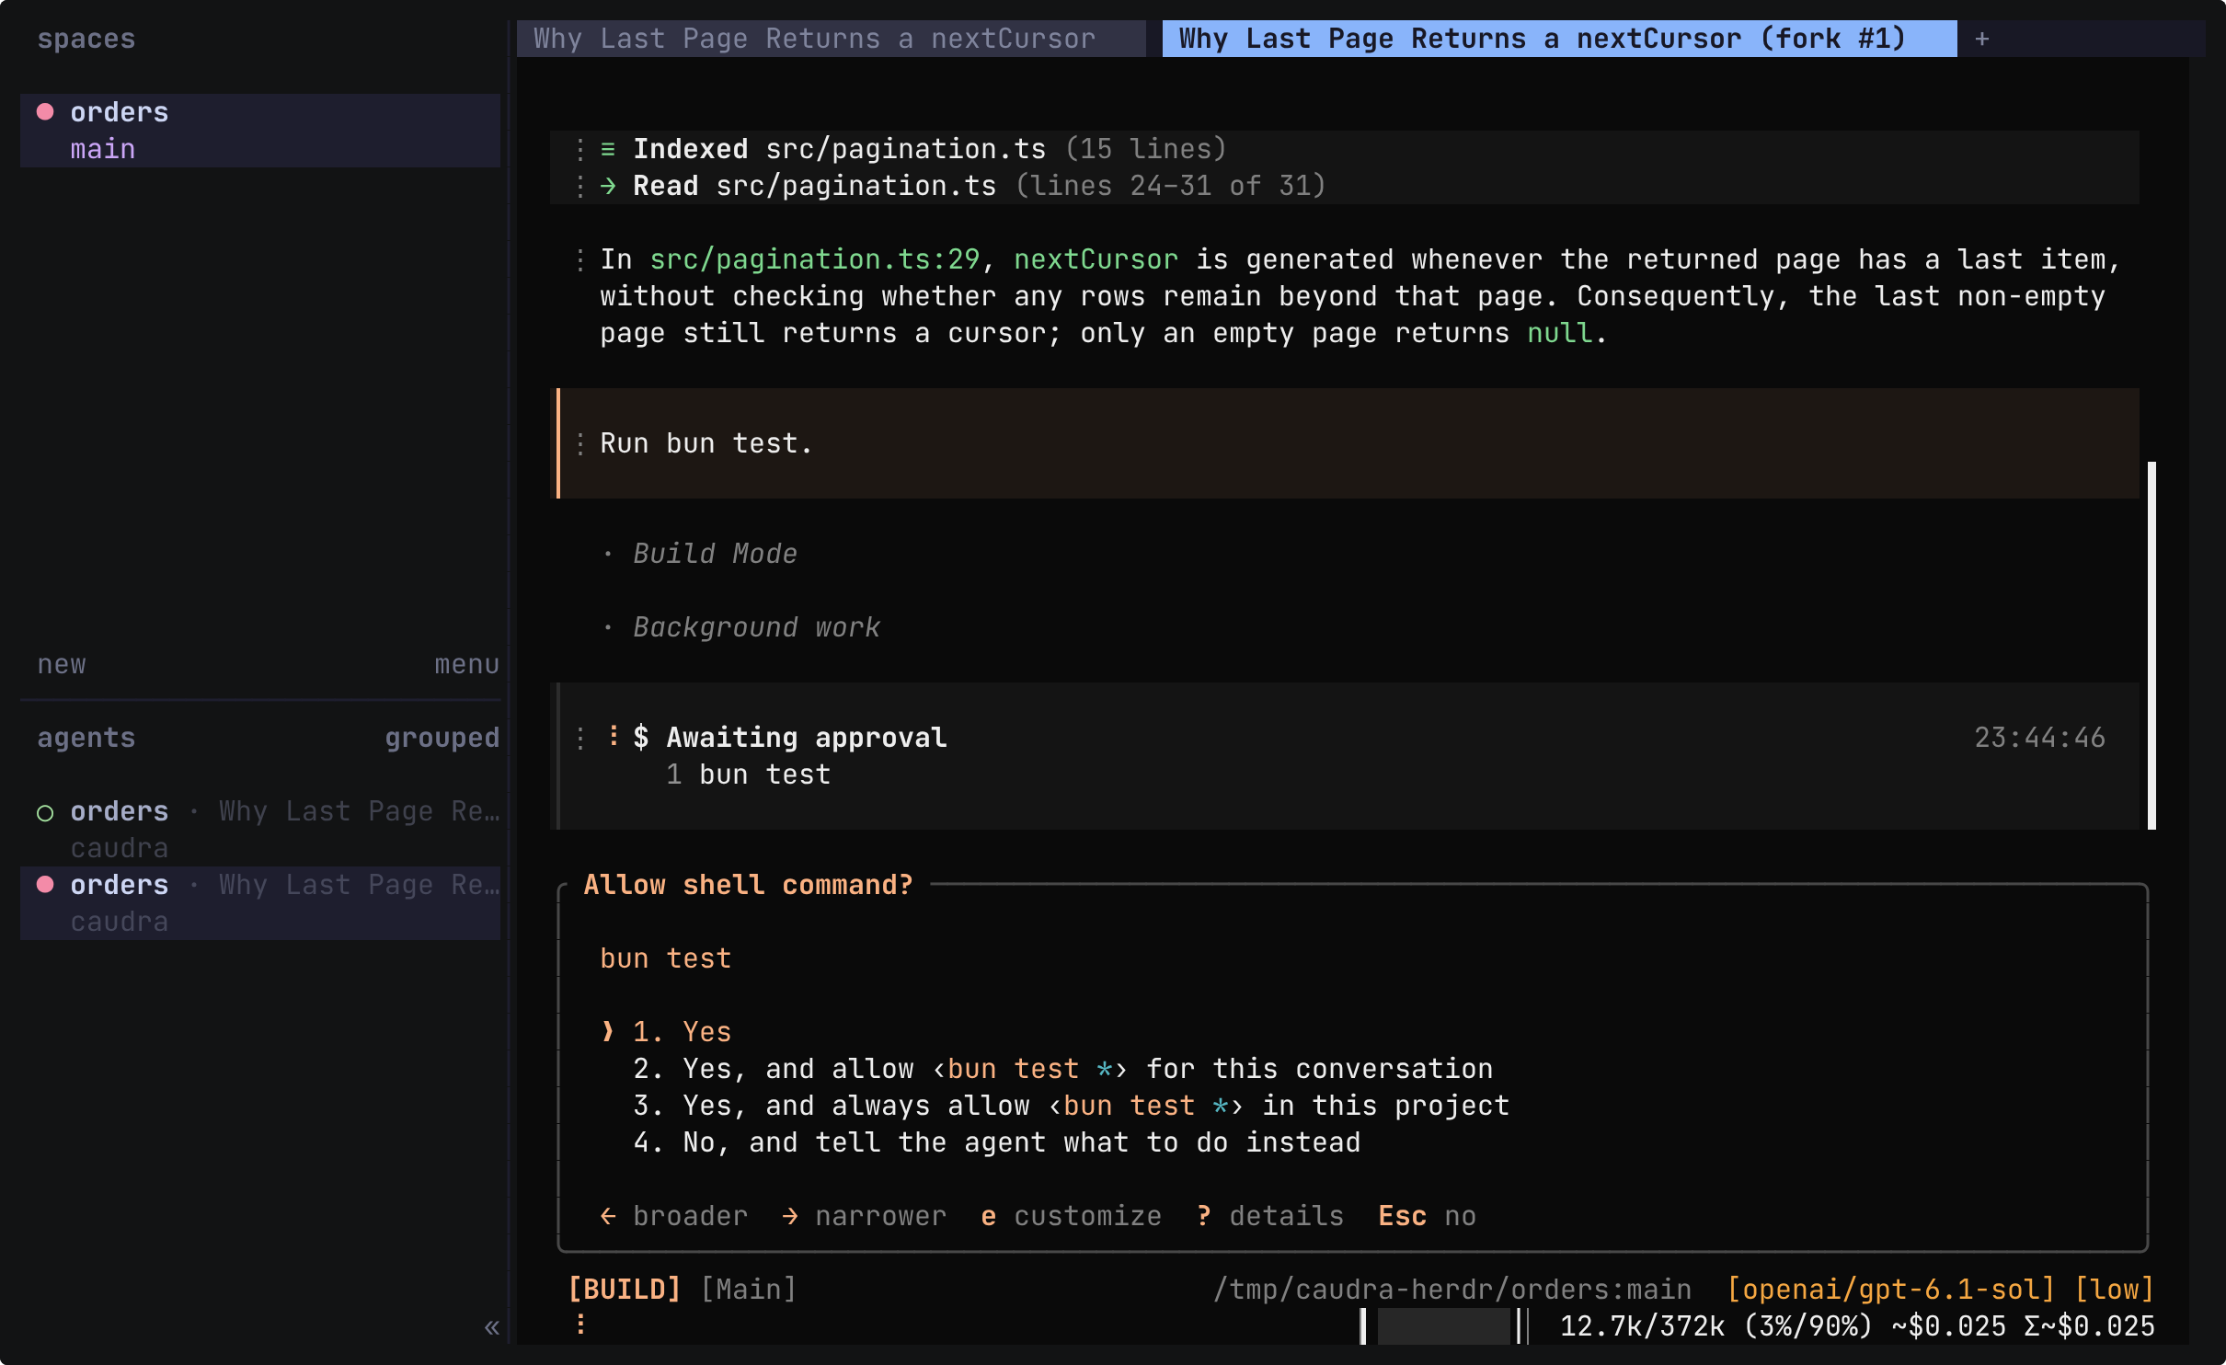Click '? details' option
Image resolution: width=2226 pixels, height=1365 pixels.
[1270, 1216]
